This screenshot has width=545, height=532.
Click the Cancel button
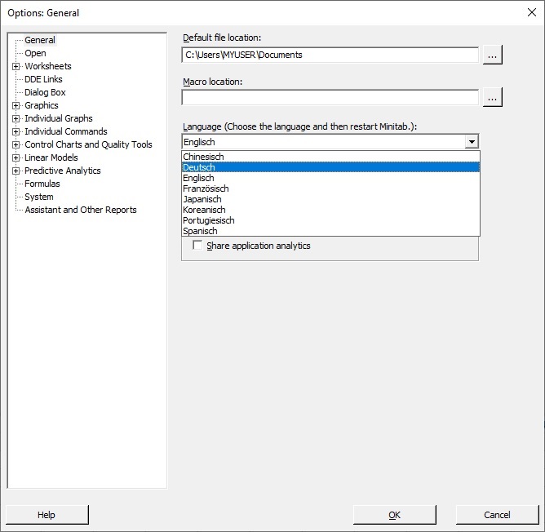click(x=497, y=515)
